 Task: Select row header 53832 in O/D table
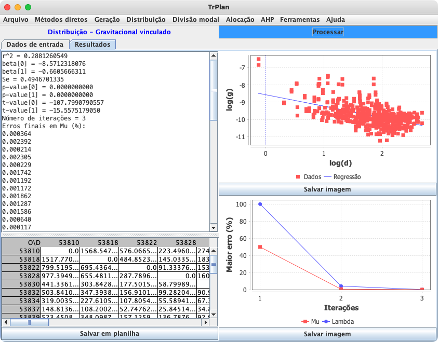(x=21, y=293)
